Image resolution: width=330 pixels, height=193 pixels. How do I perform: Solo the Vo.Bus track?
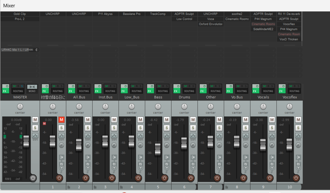pos(246,128)
